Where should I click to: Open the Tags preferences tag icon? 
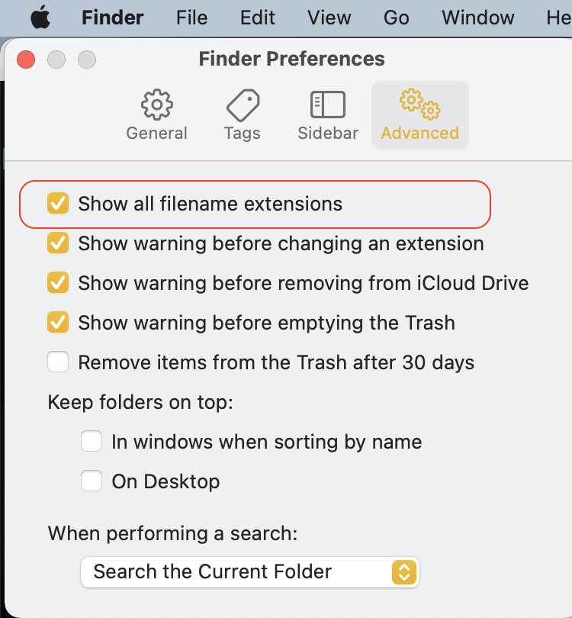pos(243,105)
